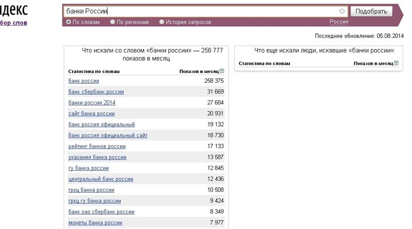Select the 'По регионам' radio button
This screenshot has width=412, height=229.
point(113,22)
